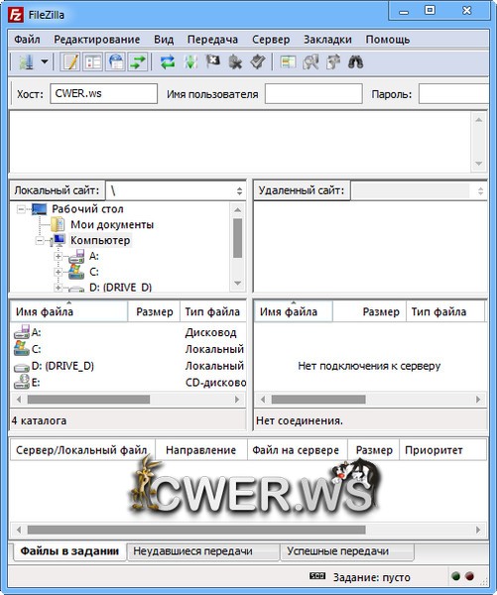Select Компьютер in the local tree
Image resolution: width=497 pixels, height=595 pixels.
point(100,241)
